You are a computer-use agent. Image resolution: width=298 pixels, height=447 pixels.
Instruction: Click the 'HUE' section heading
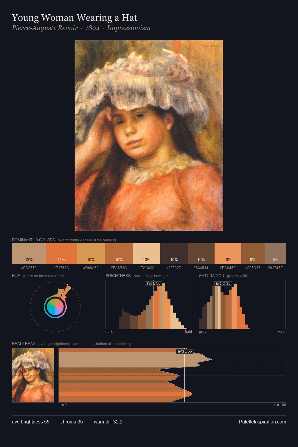[x=16, y=276]
